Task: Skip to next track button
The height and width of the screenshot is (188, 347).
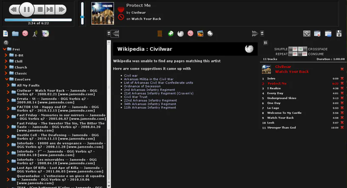Action: 50,9
